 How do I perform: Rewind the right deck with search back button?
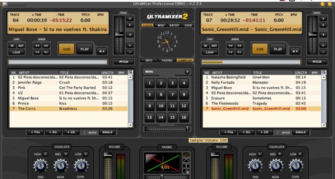tap(230, 46)
